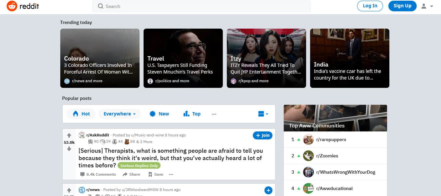This screenshot has height=196, width=441.
Task: Save the AskReddit therapists post
Action: (x=156, y=174)
